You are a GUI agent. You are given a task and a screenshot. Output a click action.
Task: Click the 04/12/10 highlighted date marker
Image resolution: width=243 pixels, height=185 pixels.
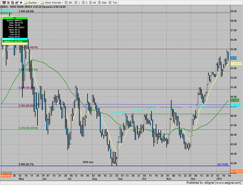point(5,176)
